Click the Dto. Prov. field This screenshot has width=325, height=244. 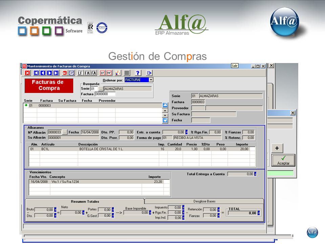tap(126, 138)
